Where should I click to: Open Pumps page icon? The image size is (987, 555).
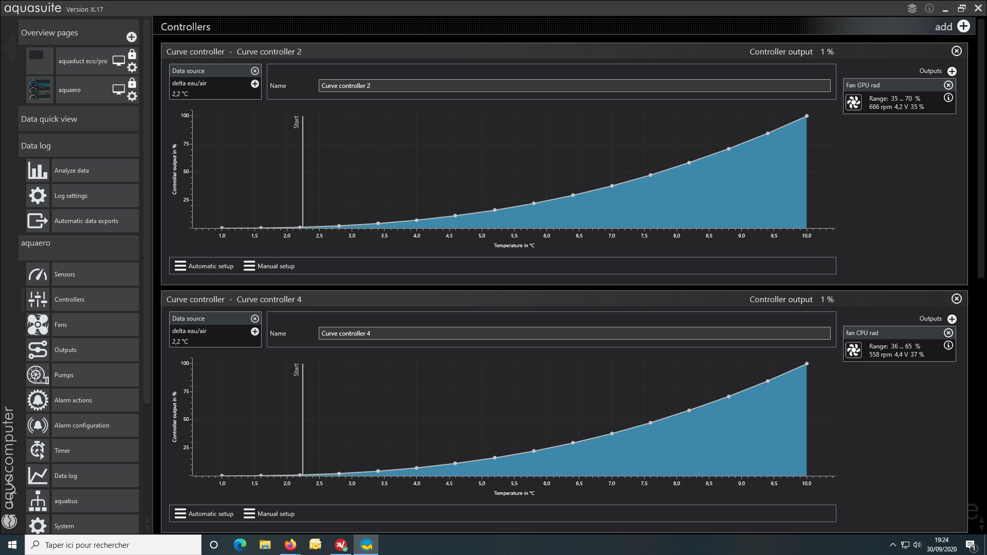click(38, 375)
